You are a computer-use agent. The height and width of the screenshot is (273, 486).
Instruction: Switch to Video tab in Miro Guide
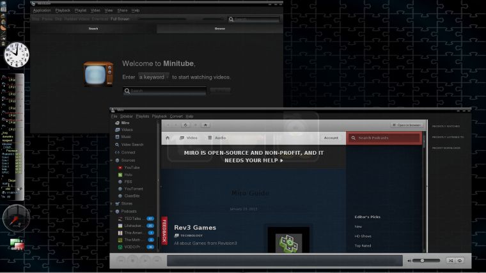click(189, 137)
